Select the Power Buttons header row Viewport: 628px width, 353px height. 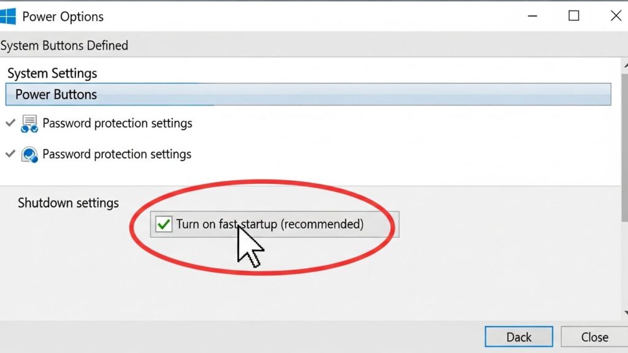(308, 95)
